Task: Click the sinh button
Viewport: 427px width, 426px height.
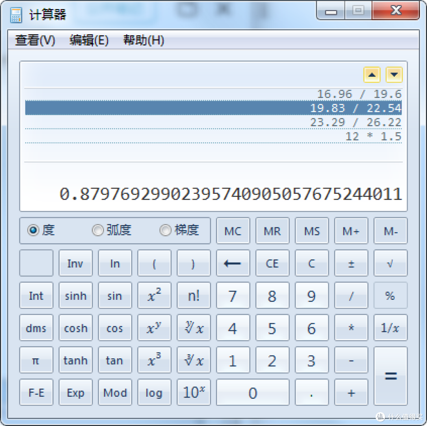Action: click(76, 295)
